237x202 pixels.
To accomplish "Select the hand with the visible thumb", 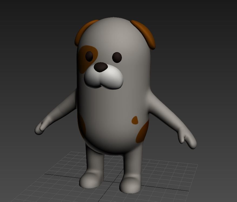I will [x=187, y=138].
